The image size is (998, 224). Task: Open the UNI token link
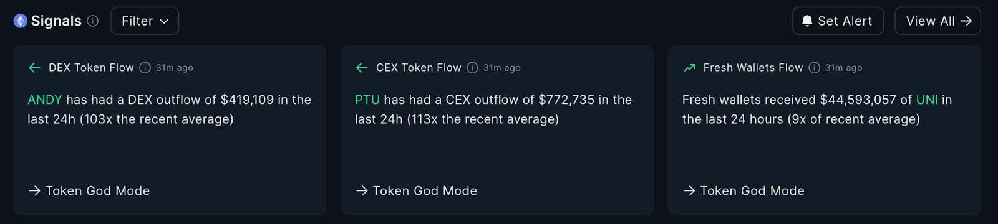coord(927,100)
